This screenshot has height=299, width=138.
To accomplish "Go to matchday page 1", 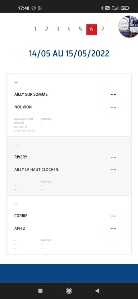I will (x=35, y=29).
